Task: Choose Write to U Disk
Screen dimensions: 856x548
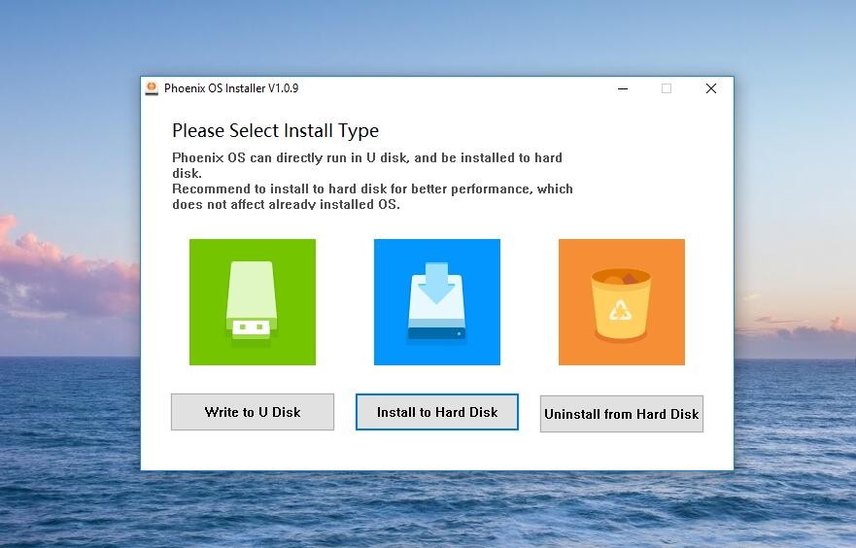Action: 253,412
